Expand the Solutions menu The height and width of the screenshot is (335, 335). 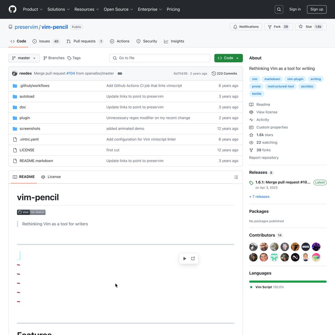click(59, 9)
